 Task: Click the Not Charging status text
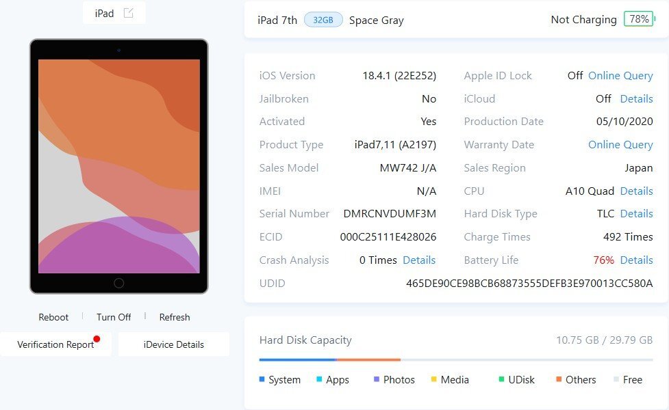(583, 20)
